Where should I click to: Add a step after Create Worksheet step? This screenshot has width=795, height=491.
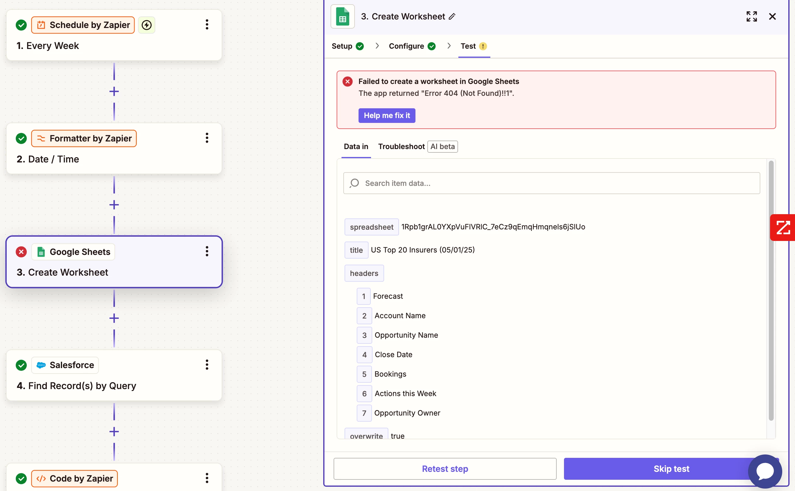click(114, 318)
